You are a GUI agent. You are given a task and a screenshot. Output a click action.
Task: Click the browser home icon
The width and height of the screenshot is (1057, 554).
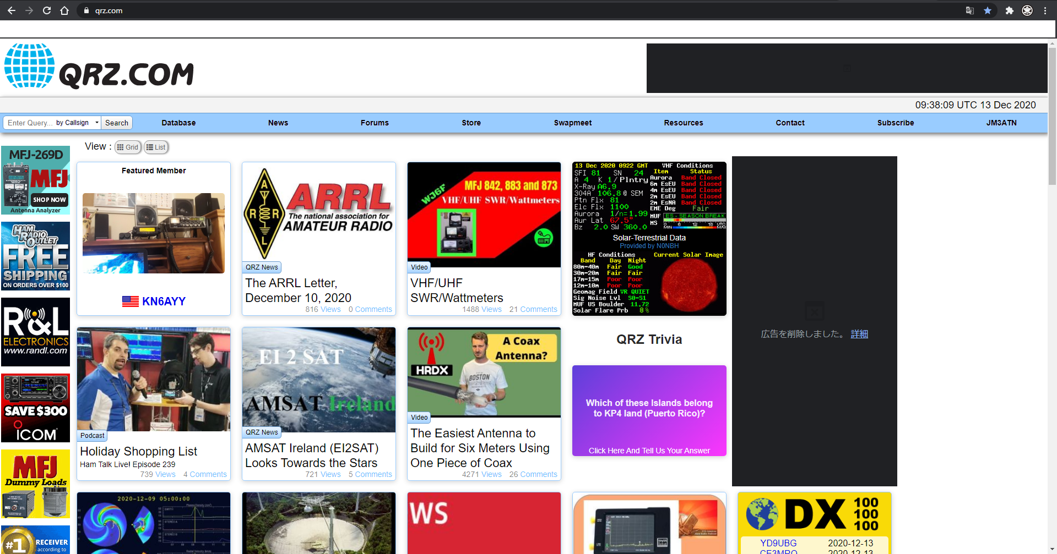coord(64,10)
